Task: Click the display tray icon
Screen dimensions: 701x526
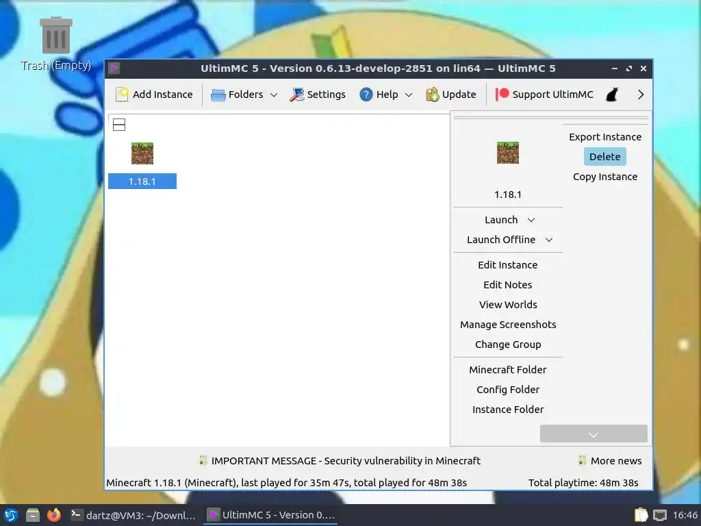Action: point(660,515)
